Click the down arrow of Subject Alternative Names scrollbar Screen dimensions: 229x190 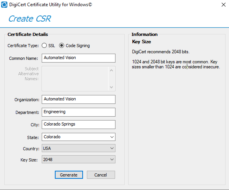pyautogui.click(x=112, y=87)
